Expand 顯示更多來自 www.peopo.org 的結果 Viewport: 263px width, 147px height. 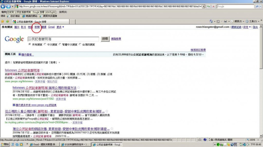click(14, 105)
